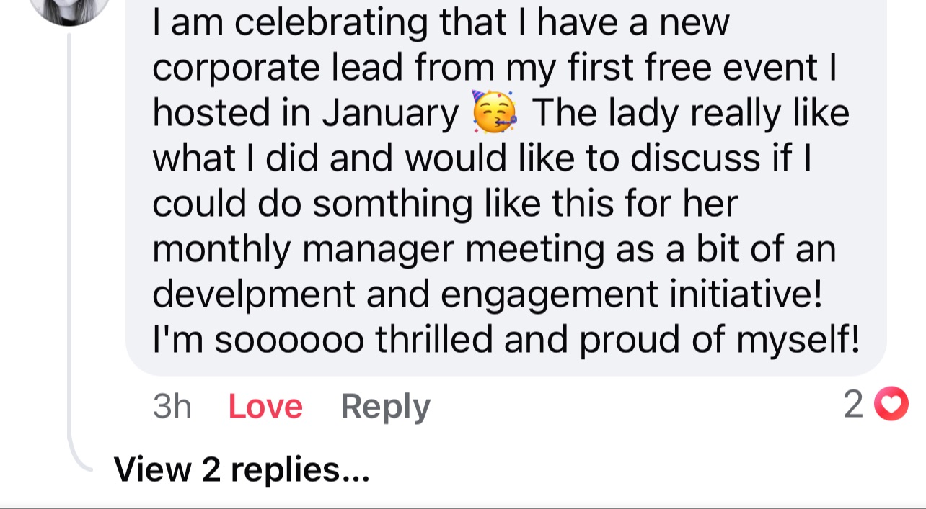This screenshot has height=509, width=926.
Task: Toggle Love on this comment
Action: pos(265,406)
